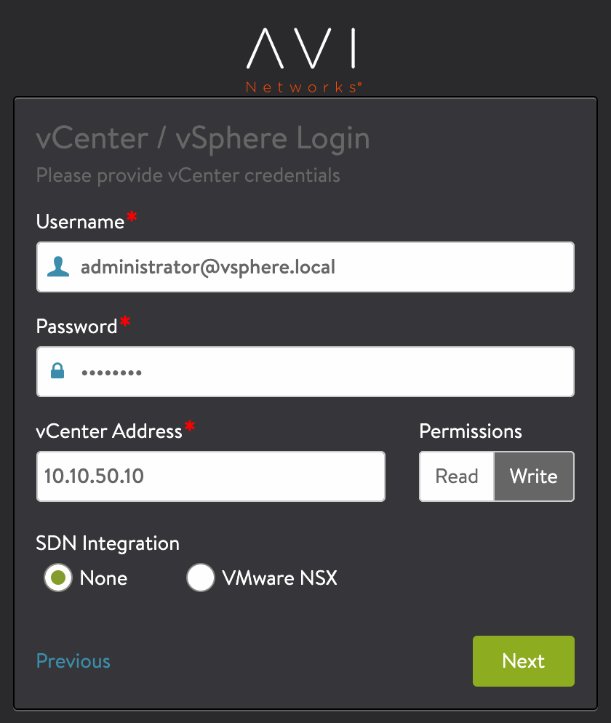Go back via the Previous link
Screen dimensions: 611x723
click(73, 661)
